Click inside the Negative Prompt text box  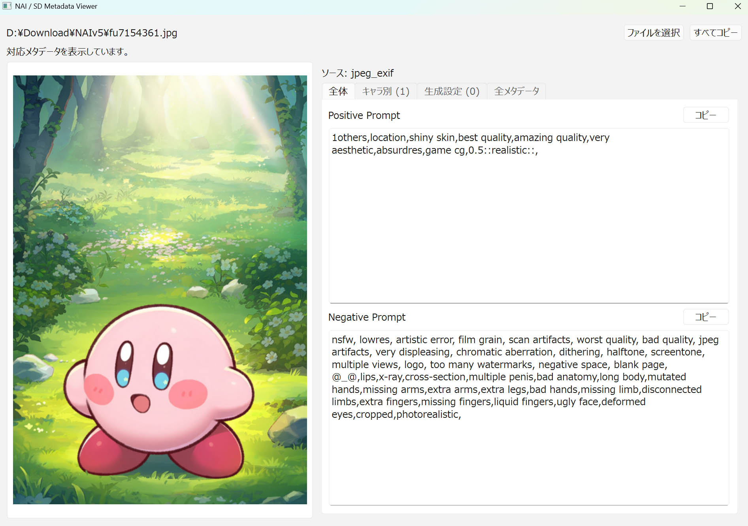529,418
